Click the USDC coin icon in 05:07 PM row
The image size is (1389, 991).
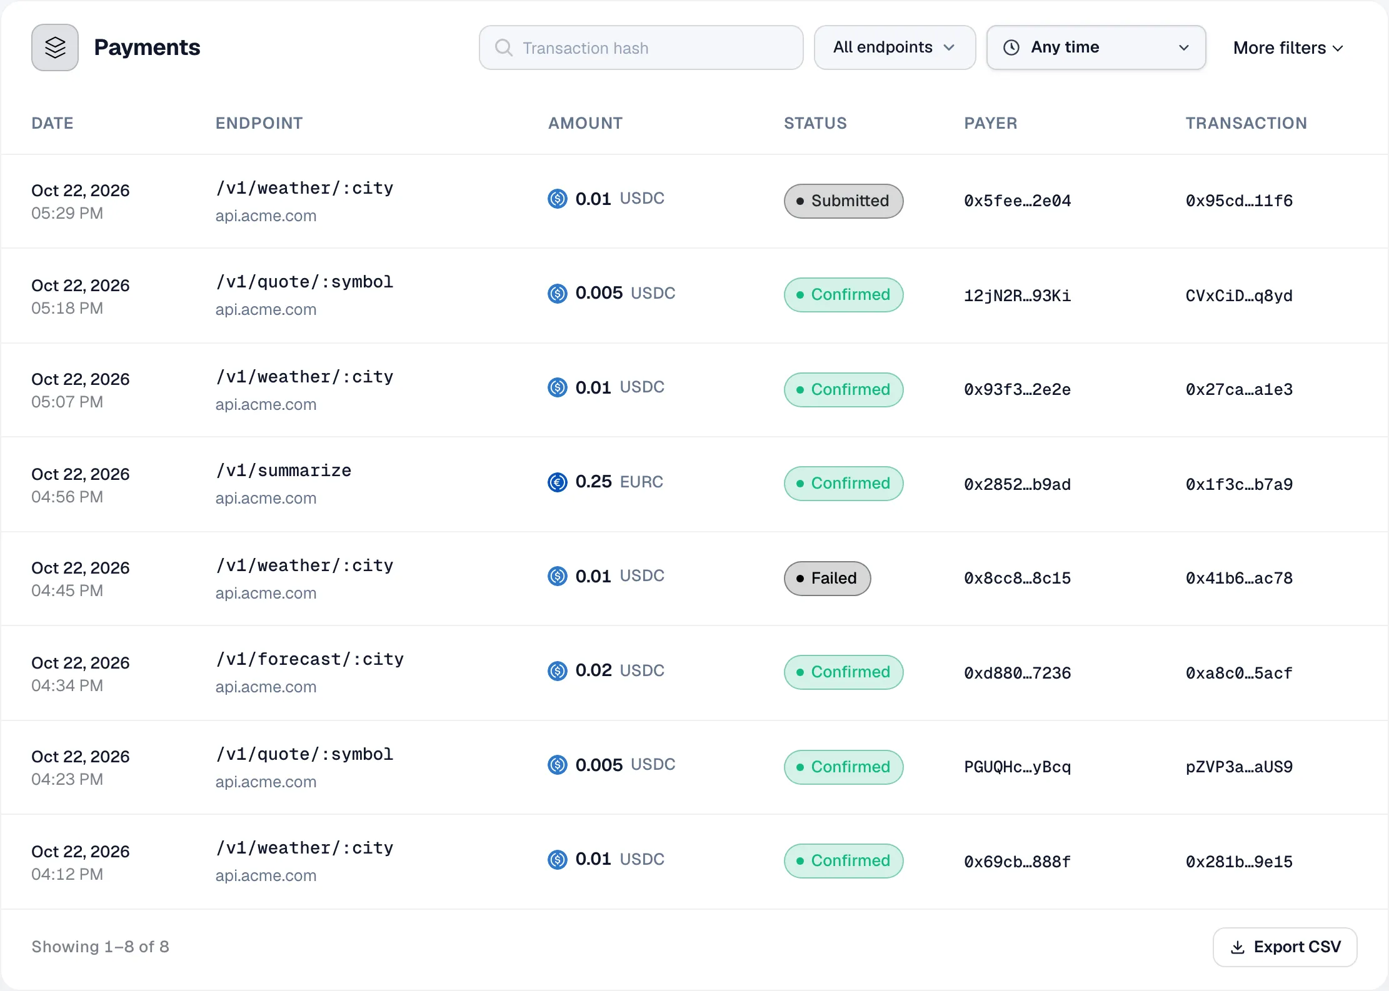click(557, 387)
